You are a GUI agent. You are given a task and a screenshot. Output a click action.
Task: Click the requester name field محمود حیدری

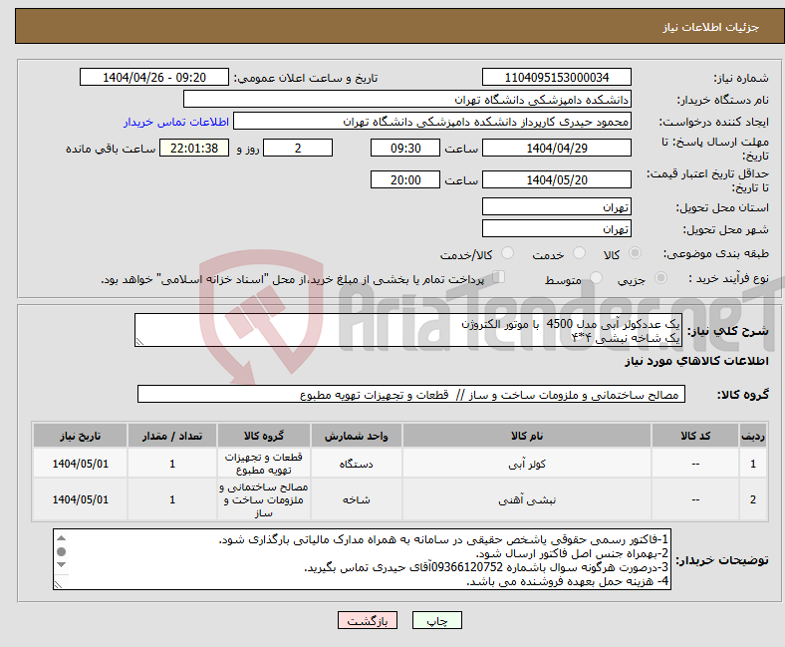point(432,122)
